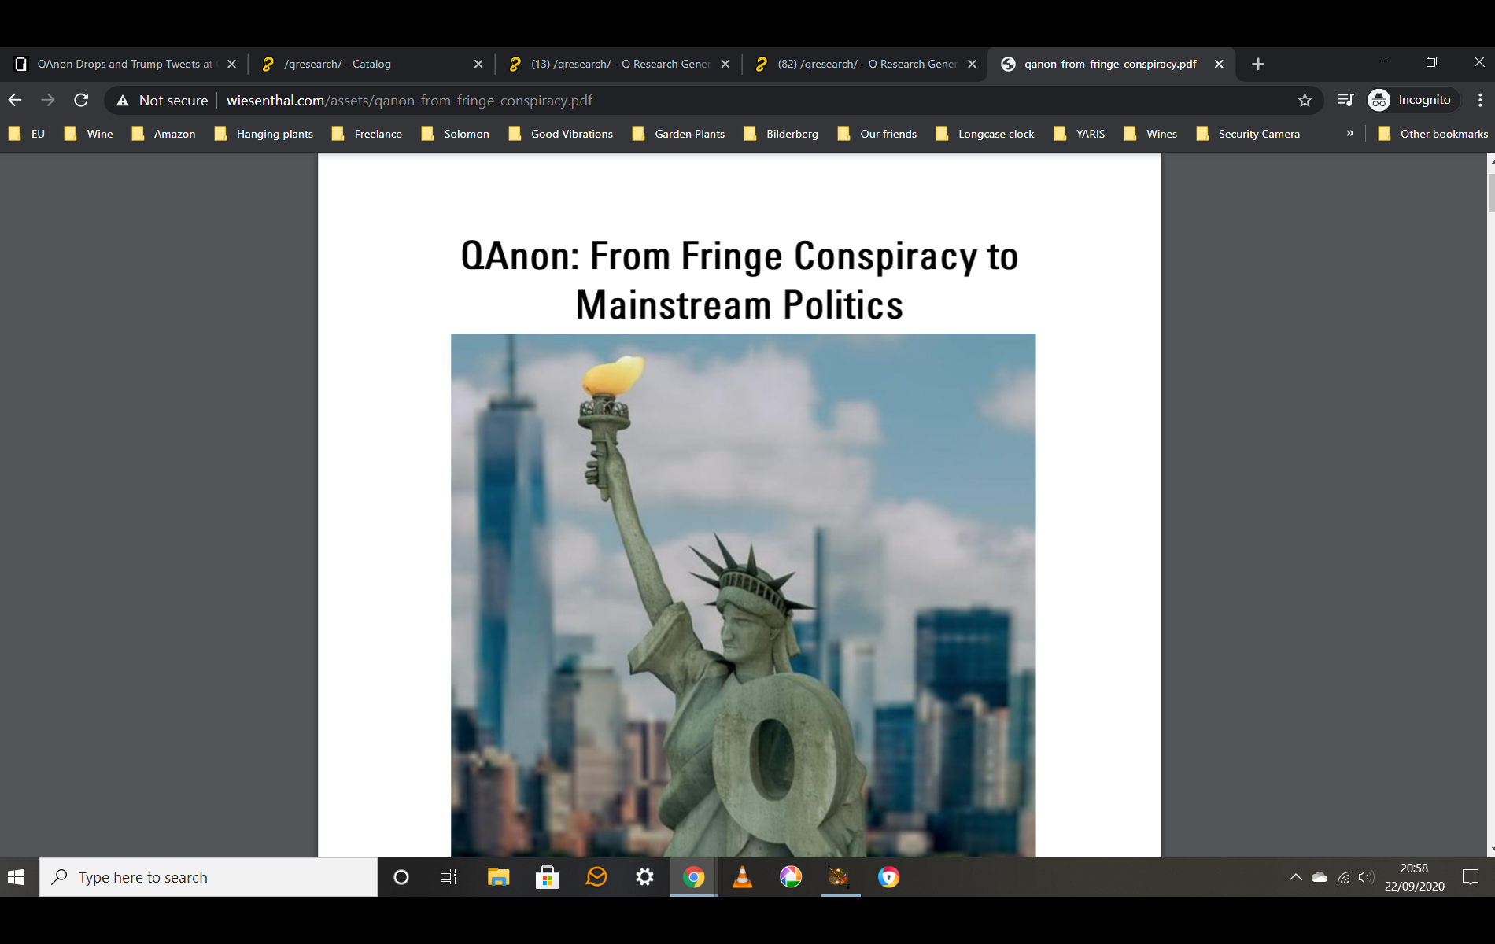Open the Solomon bookmark folder
1495x944 pixels.
(456, 134)
